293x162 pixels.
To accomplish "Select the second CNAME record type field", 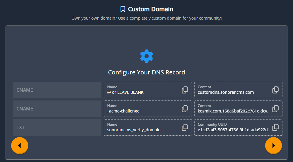I will point(57,109).
